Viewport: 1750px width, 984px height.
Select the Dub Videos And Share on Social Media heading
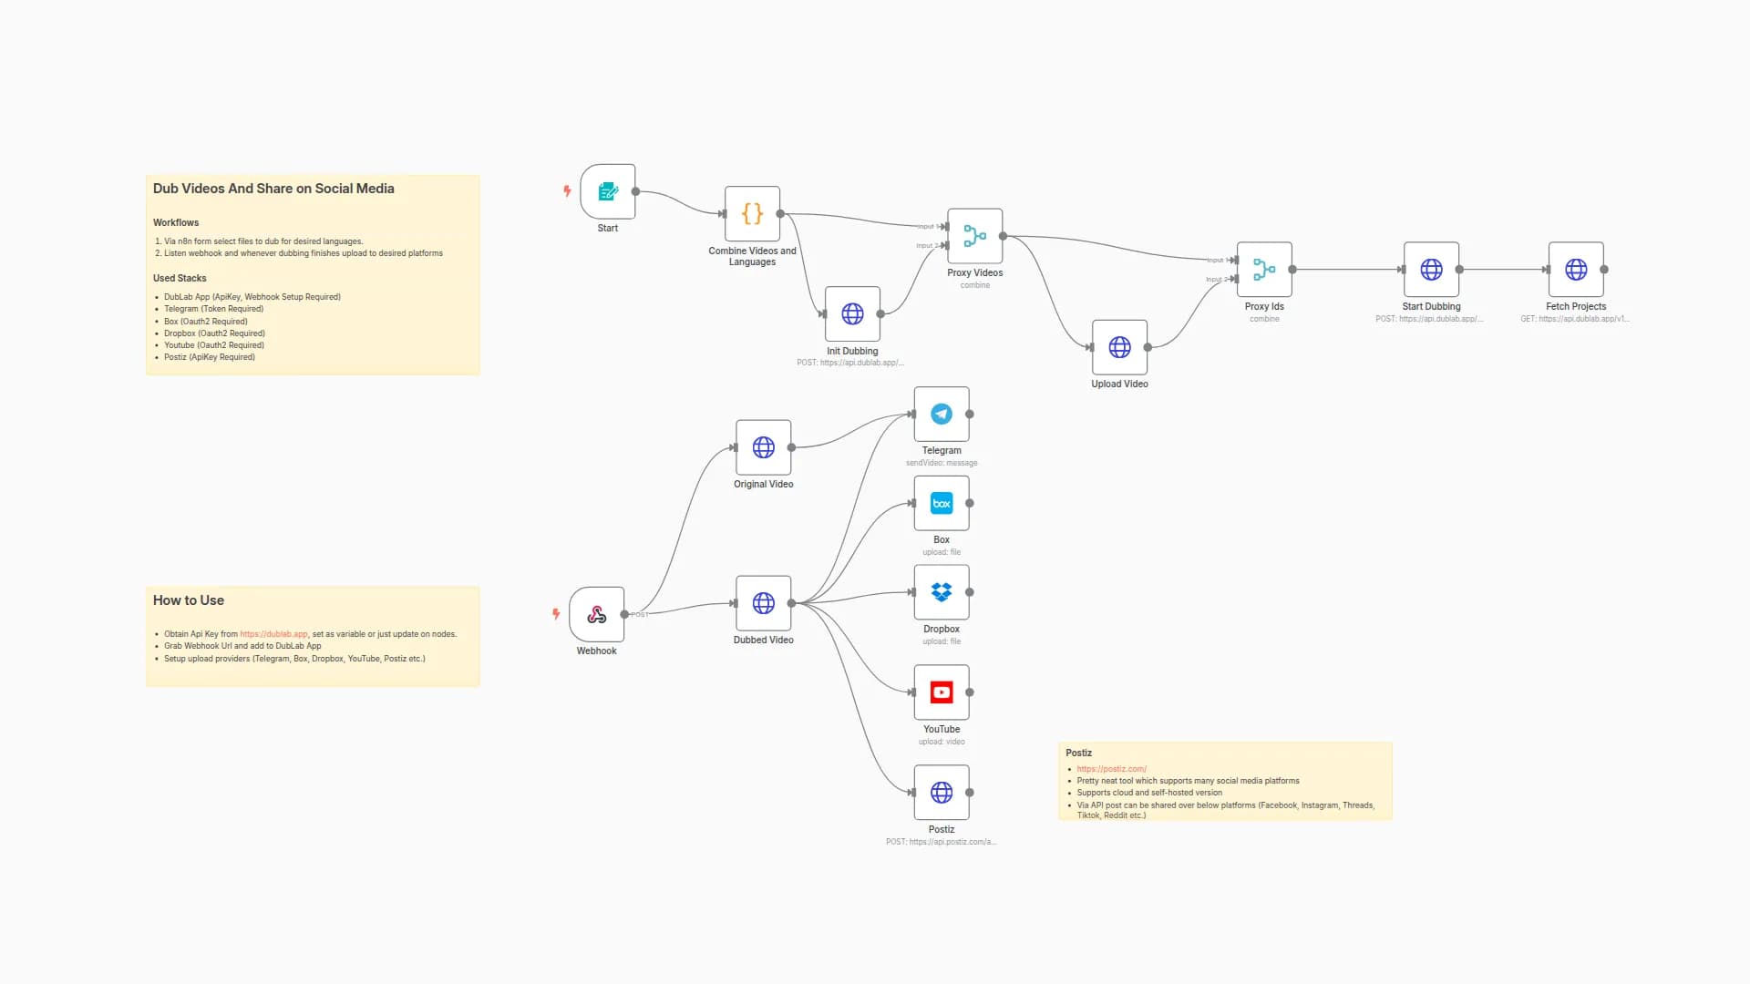(x=273, y=189)
